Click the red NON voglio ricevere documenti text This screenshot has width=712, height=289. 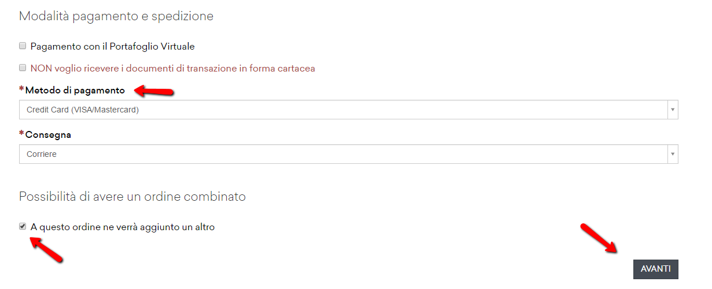[172, 69]
